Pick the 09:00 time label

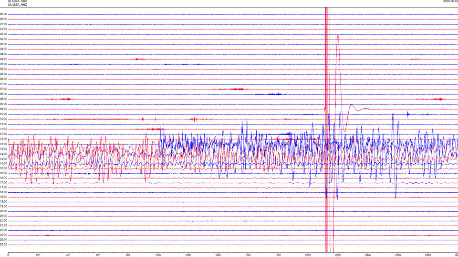3,104
